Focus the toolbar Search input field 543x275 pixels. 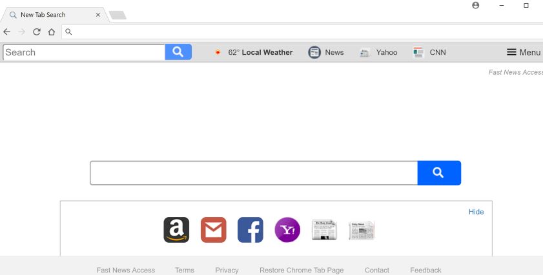[x=84, y=52]
